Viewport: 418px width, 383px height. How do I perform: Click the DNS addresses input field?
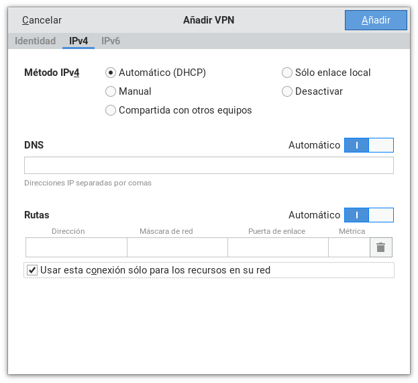click(209, 165)
